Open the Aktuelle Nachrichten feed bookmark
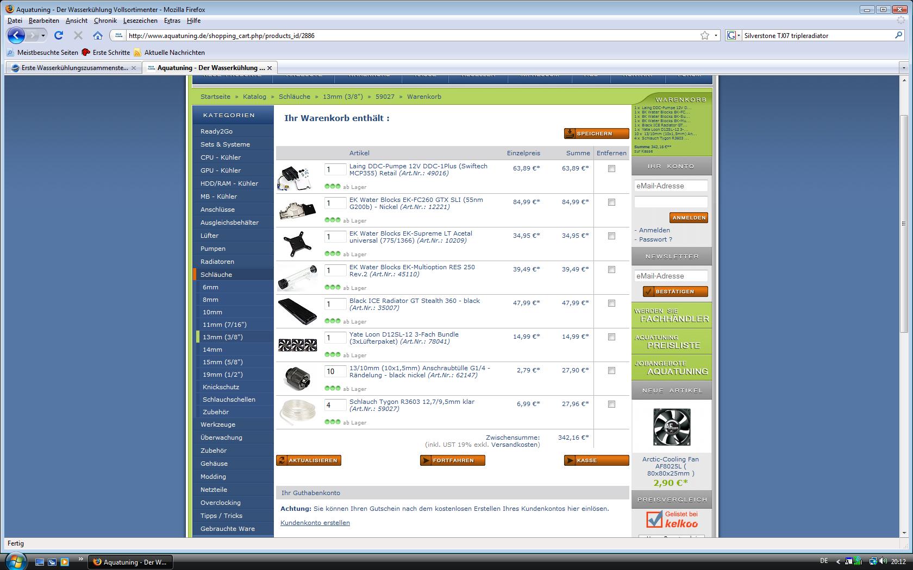913x570 pixels. [x=170, y=53]
